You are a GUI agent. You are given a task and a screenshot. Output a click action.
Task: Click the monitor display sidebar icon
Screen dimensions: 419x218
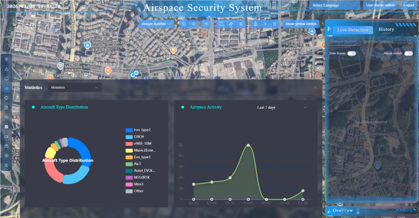[x=6, y=79]
